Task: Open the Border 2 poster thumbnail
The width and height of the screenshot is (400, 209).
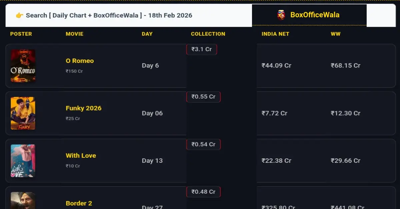Action: (x=23, y=200)
